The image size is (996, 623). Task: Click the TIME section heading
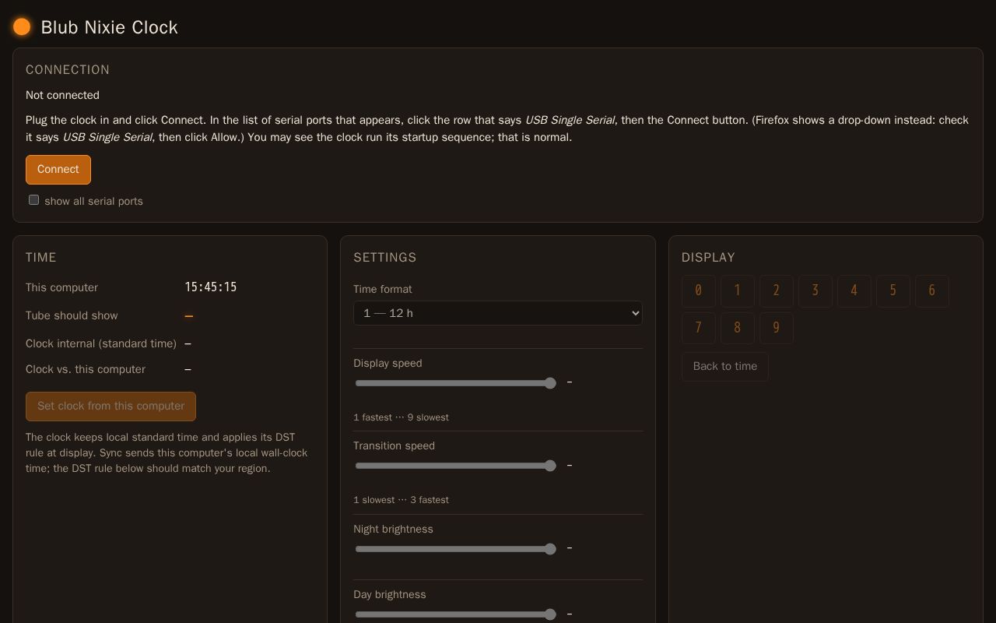[x=41, y=258]
